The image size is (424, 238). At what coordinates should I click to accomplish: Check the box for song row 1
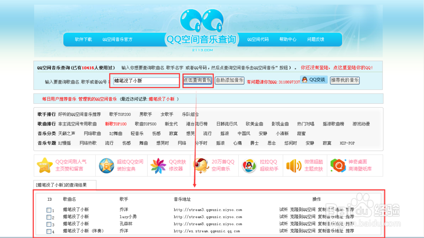pyautogui.click(x=49, y=210)
